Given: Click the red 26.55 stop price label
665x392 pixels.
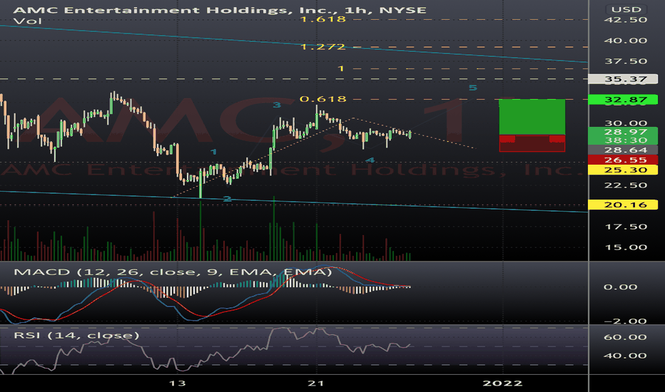Looking at the screenshot, I should tap(623, 160).
